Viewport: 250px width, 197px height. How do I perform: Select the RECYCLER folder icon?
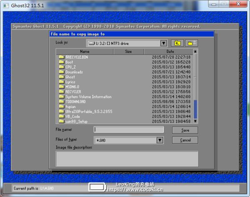pyautogui.click(x=62, y=91)
